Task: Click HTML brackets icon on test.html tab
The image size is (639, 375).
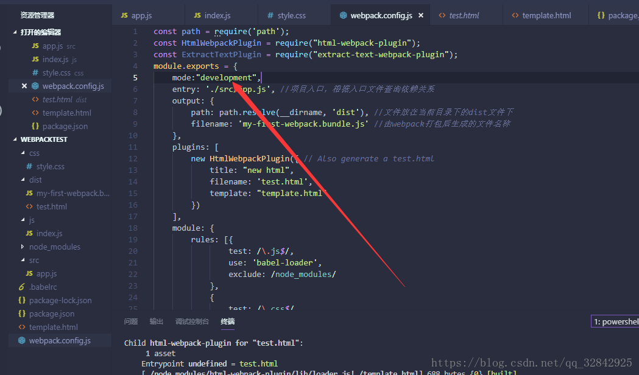Action: pyautogui.click(x=442, y=15)
